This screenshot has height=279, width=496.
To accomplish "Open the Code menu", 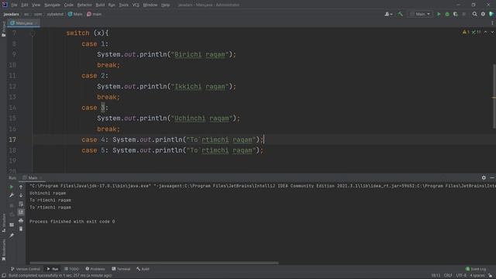I will click(x=69, y=5).
